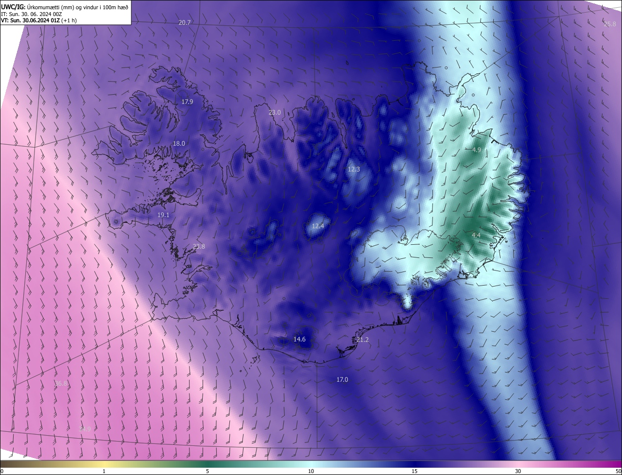The image size is (622, 475).
Task: Click the color scale tick label 5
Action: click(207, 472)
